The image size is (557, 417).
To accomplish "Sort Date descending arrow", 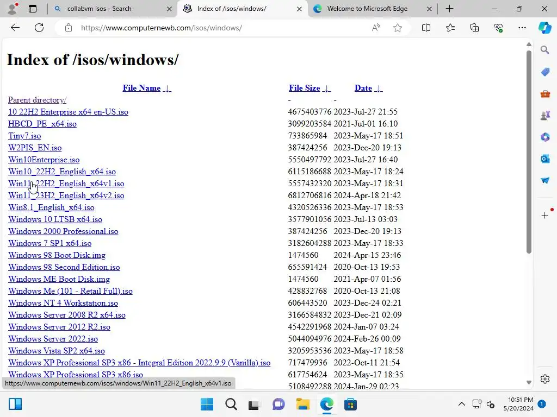I will 379,89.
